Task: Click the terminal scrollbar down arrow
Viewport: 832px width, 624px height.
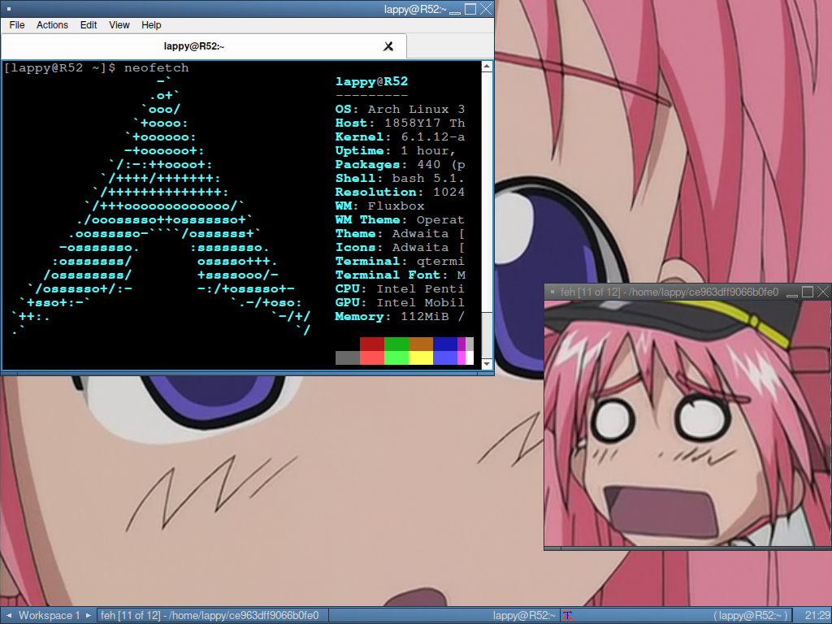Action: click(x=487, y=364)
